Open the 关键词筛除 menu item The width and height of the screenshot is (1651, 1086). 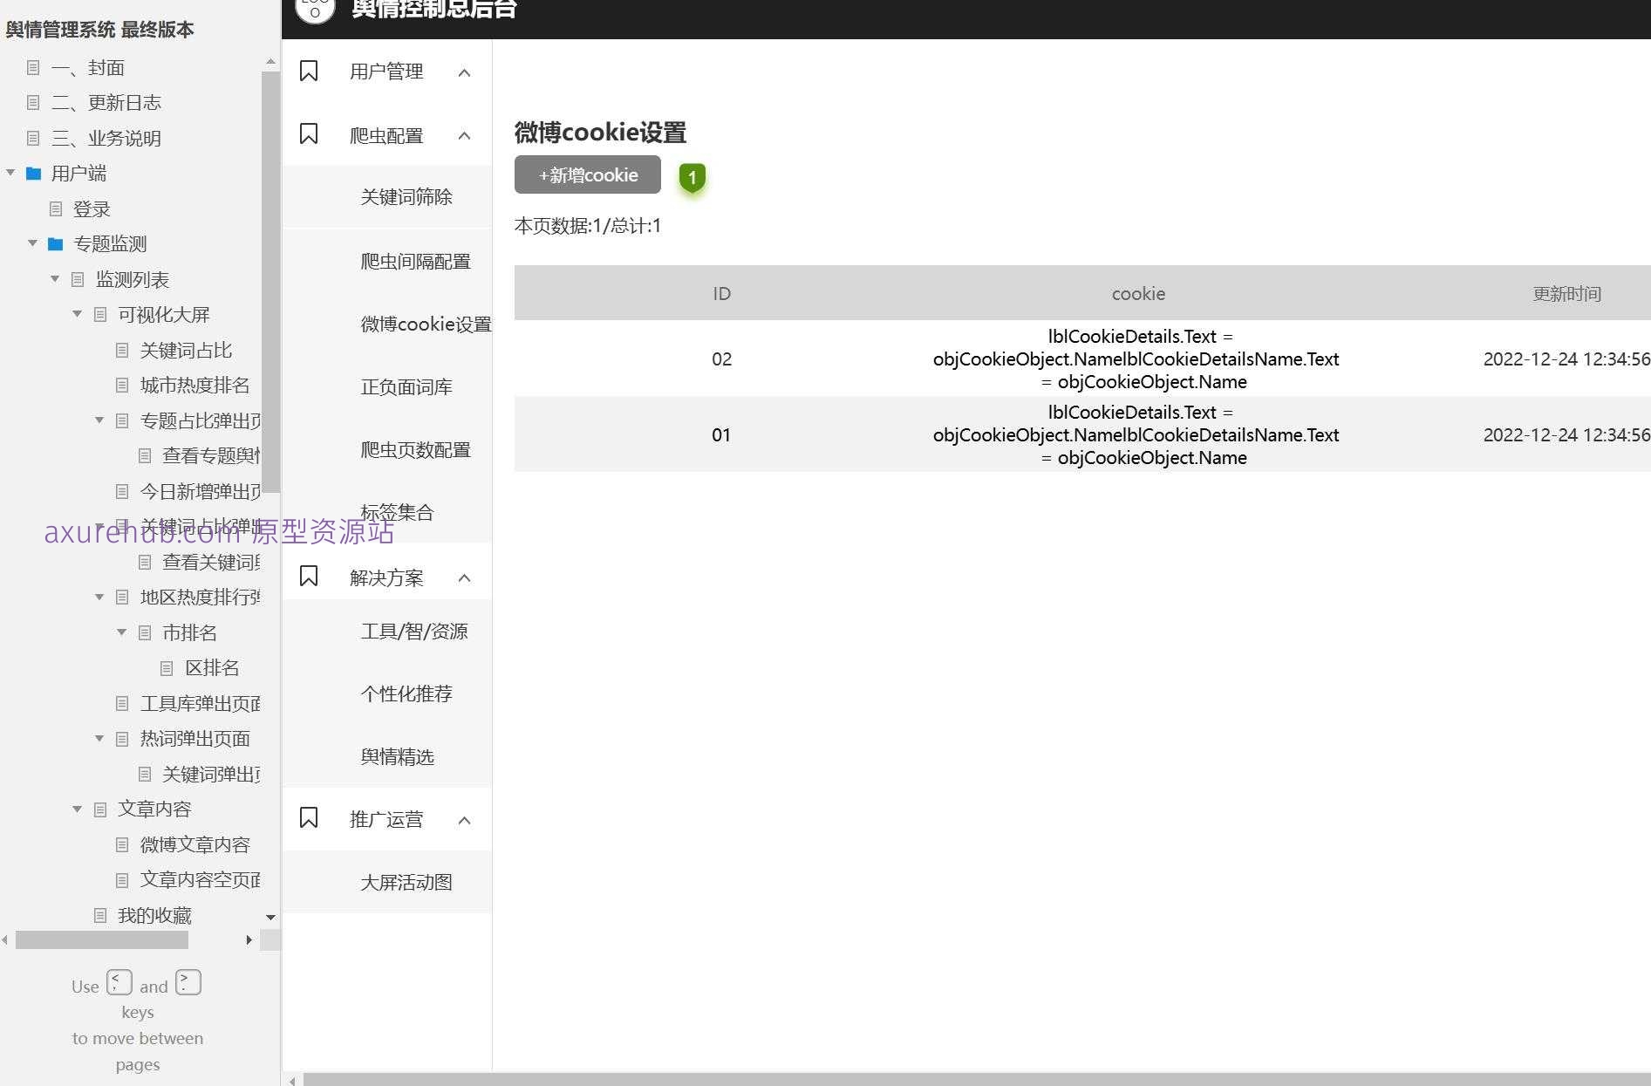tap(408, 197)
